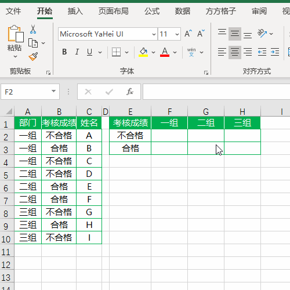Click the Fill Color paint bucket

(143, 52)
